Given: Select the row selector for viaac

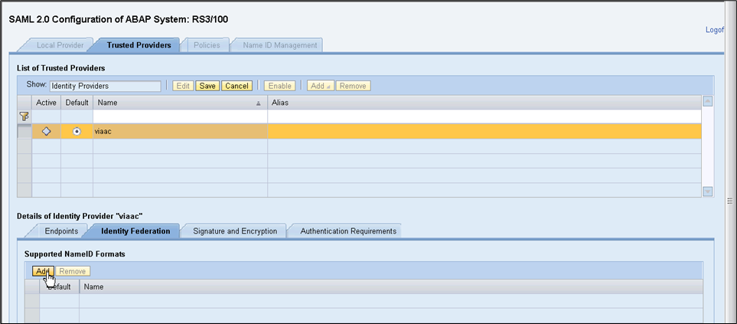Looking at the screenshot, I should click(24, 132).
